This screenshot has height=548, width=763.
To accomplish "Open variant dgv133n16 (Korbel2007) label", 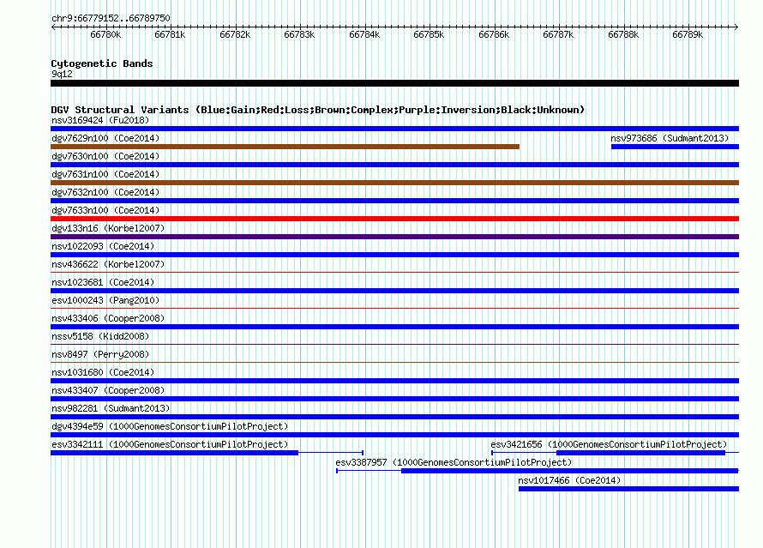I will click(108, 228).
